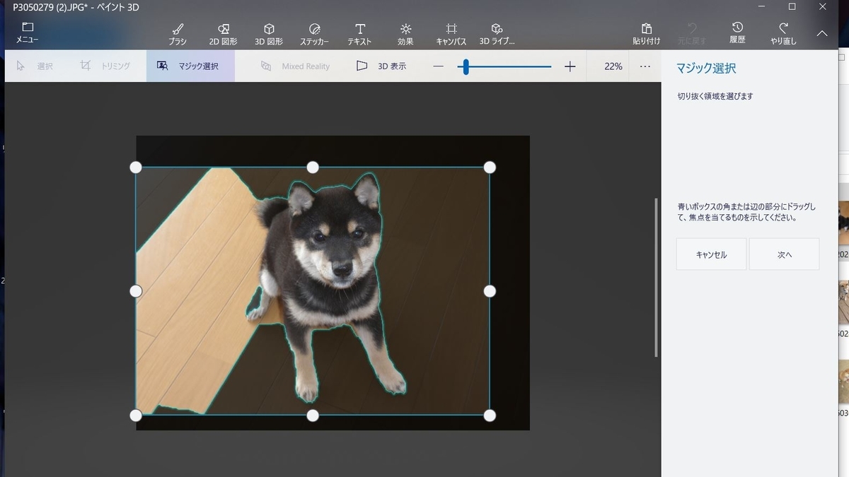The image size is (849, 477).
Task: Zoom in with the plus icon
Action: tap(570, 66)
